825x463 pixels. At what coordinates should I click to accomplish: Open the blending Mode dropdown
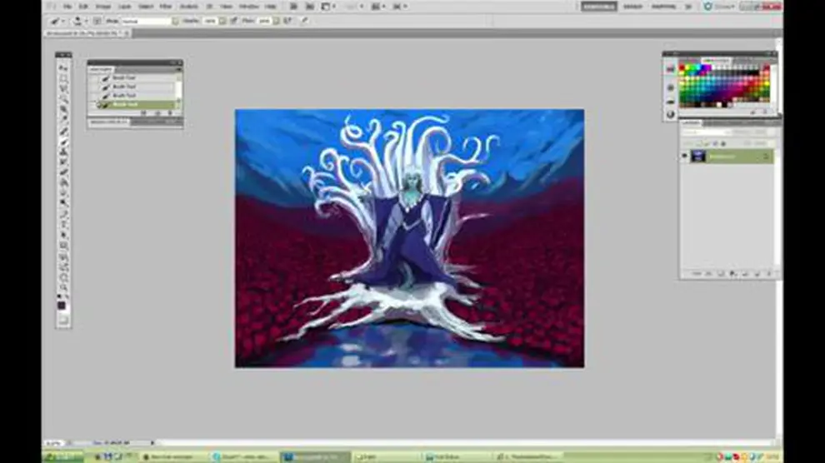(146, 21)
